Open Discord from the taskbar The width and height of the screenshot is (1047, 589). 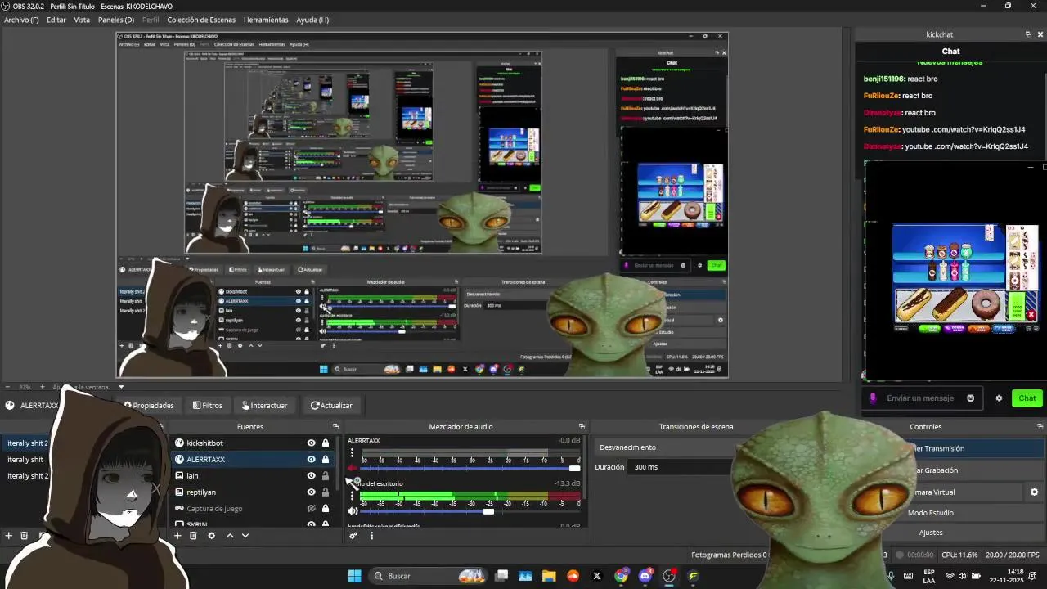click(x=645, y=576)
